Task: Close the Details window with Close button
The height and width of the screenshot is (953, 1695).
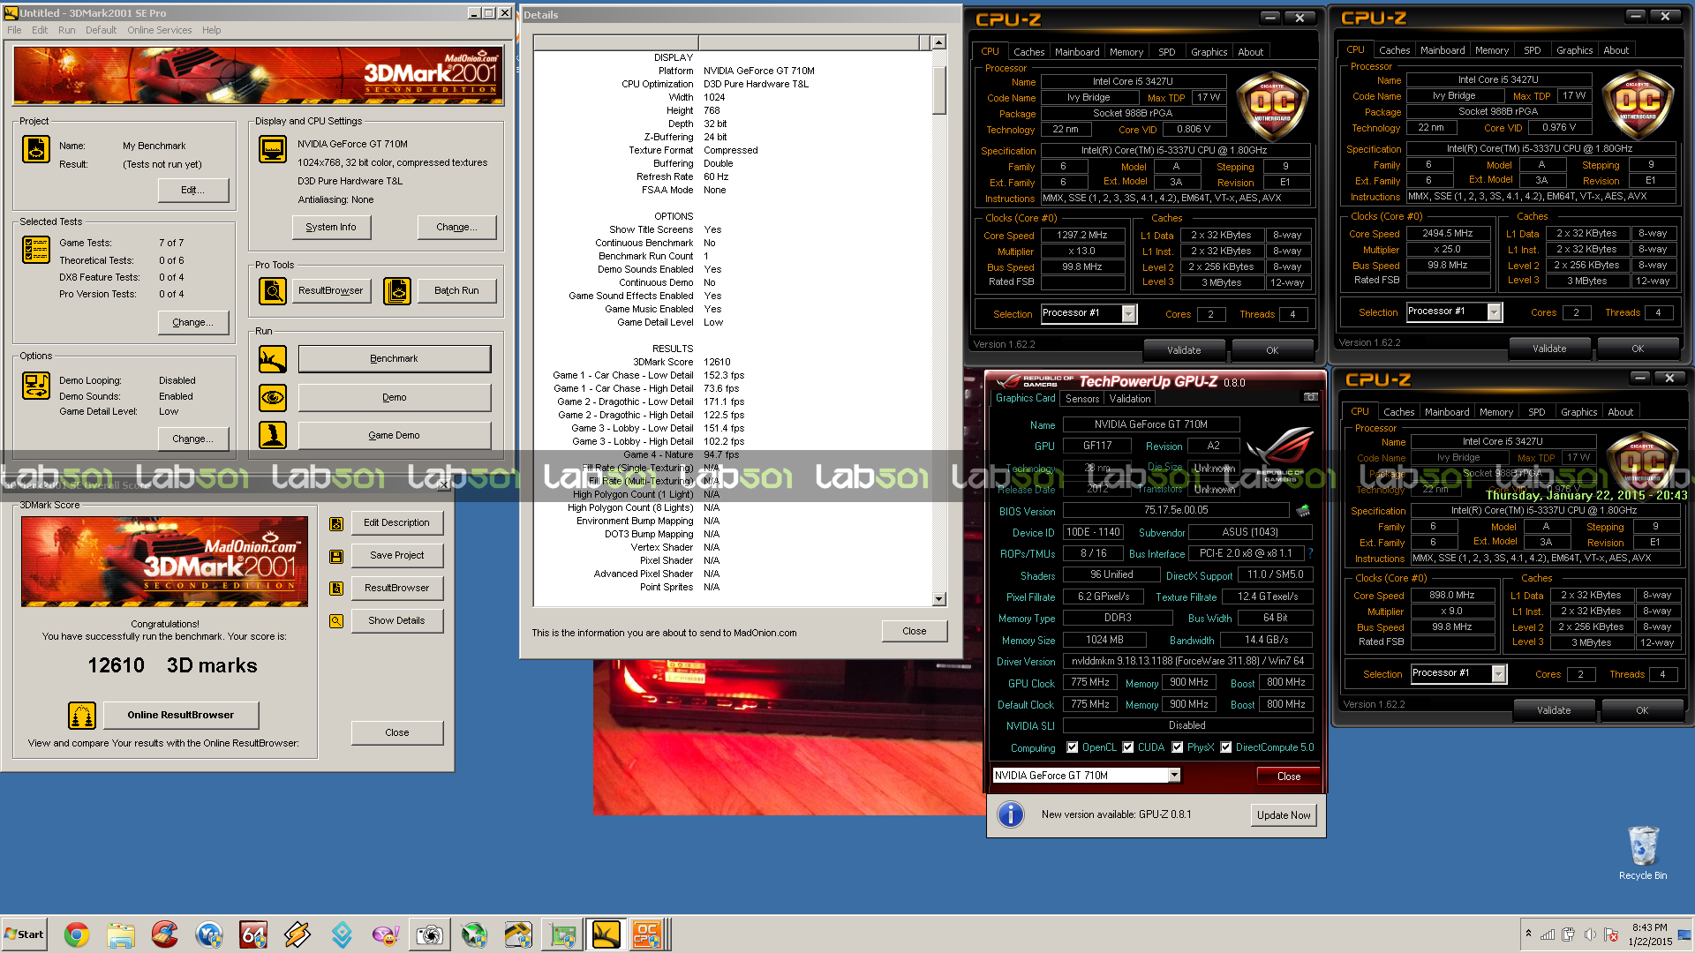Action: [x=915, y=631]
